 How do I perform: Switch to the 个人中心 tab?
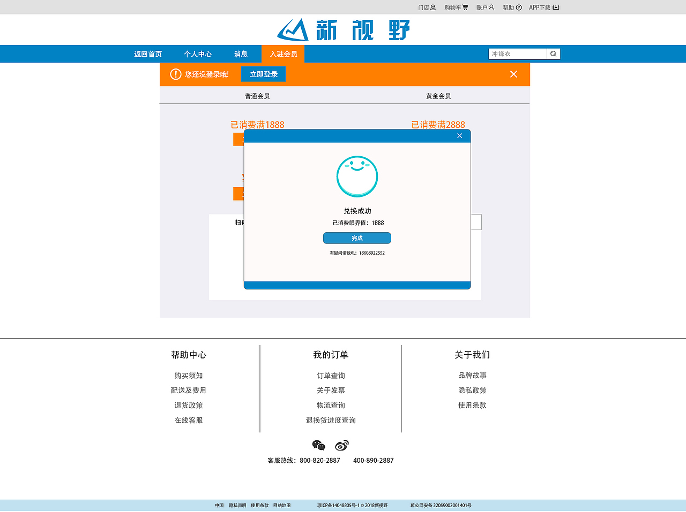click(x=198, y=54)
